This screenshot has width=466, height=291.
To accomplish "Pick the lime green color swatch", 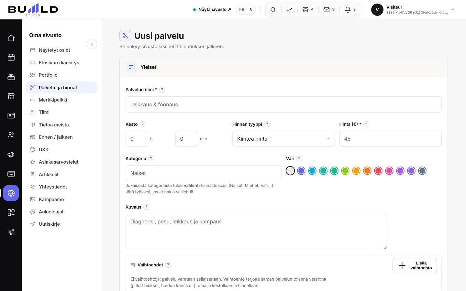I will (345, 171).
